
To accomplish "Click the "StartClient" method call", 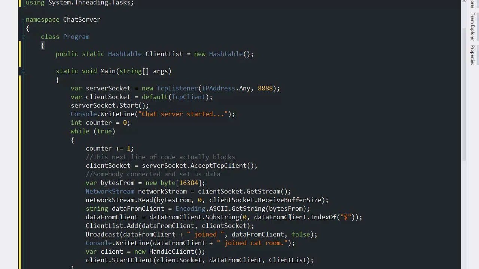I will (x=132, y=260).
